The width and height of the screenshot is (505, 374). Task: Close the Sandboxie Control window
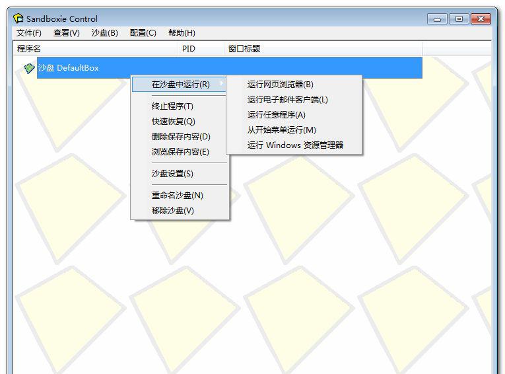coord(481,19)
